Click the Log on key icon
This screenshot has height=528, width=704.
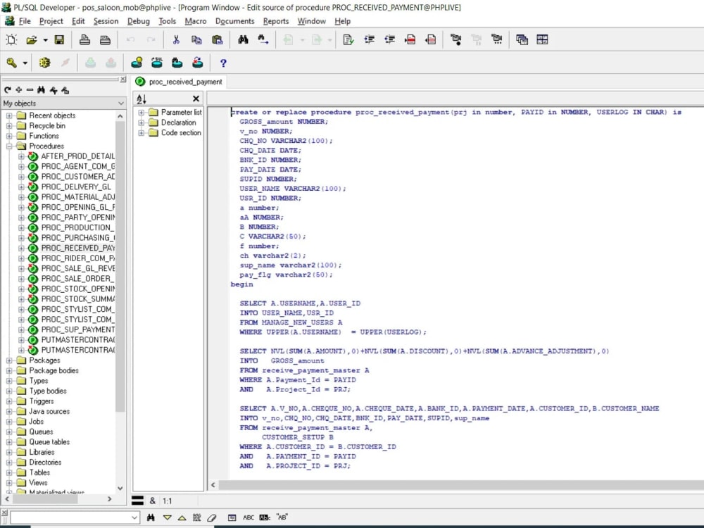[x=12, y=63]
